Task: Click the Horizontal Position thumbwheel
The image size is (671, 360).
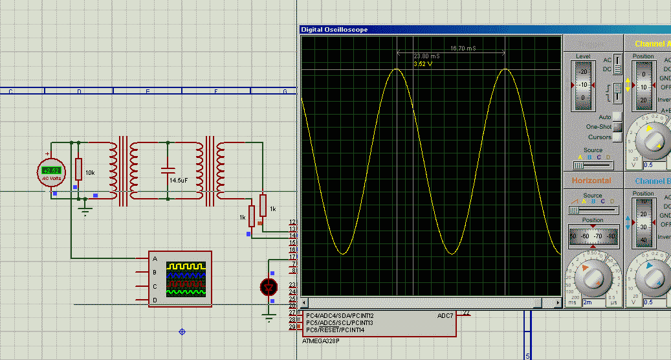Action: pyautogui.click(x=593, y=236)
